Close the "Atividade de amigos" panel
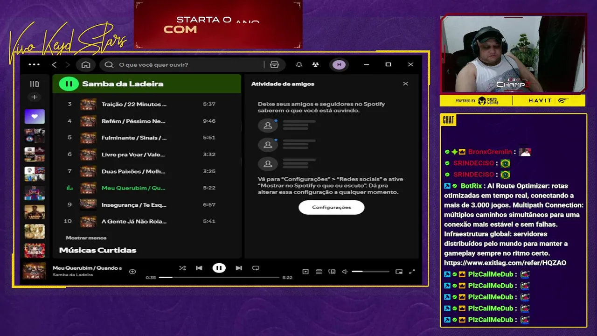The image size is (597, 336). pos(405,84)
